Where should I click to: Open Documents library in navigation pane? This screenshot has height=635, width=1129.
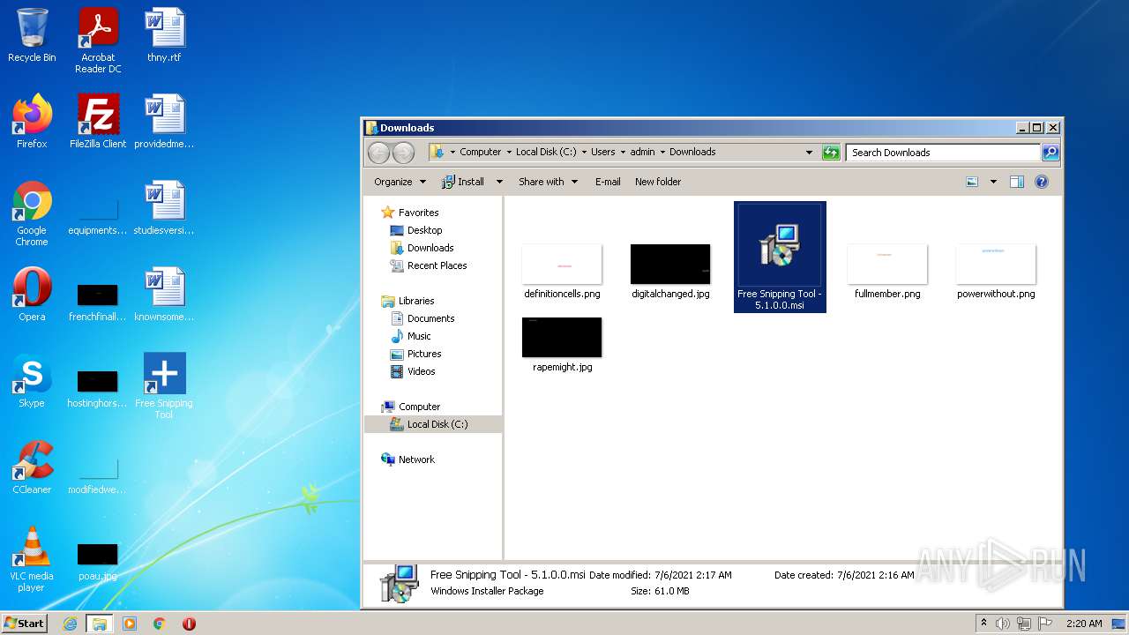pyautogui.click(x=422, y=318)
